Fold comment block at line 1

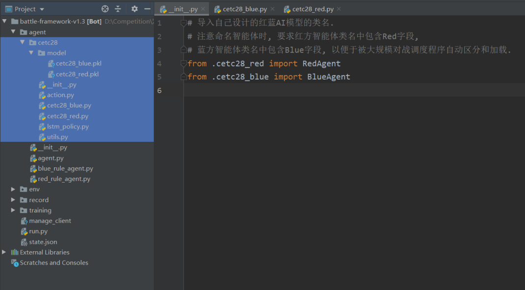184,23
